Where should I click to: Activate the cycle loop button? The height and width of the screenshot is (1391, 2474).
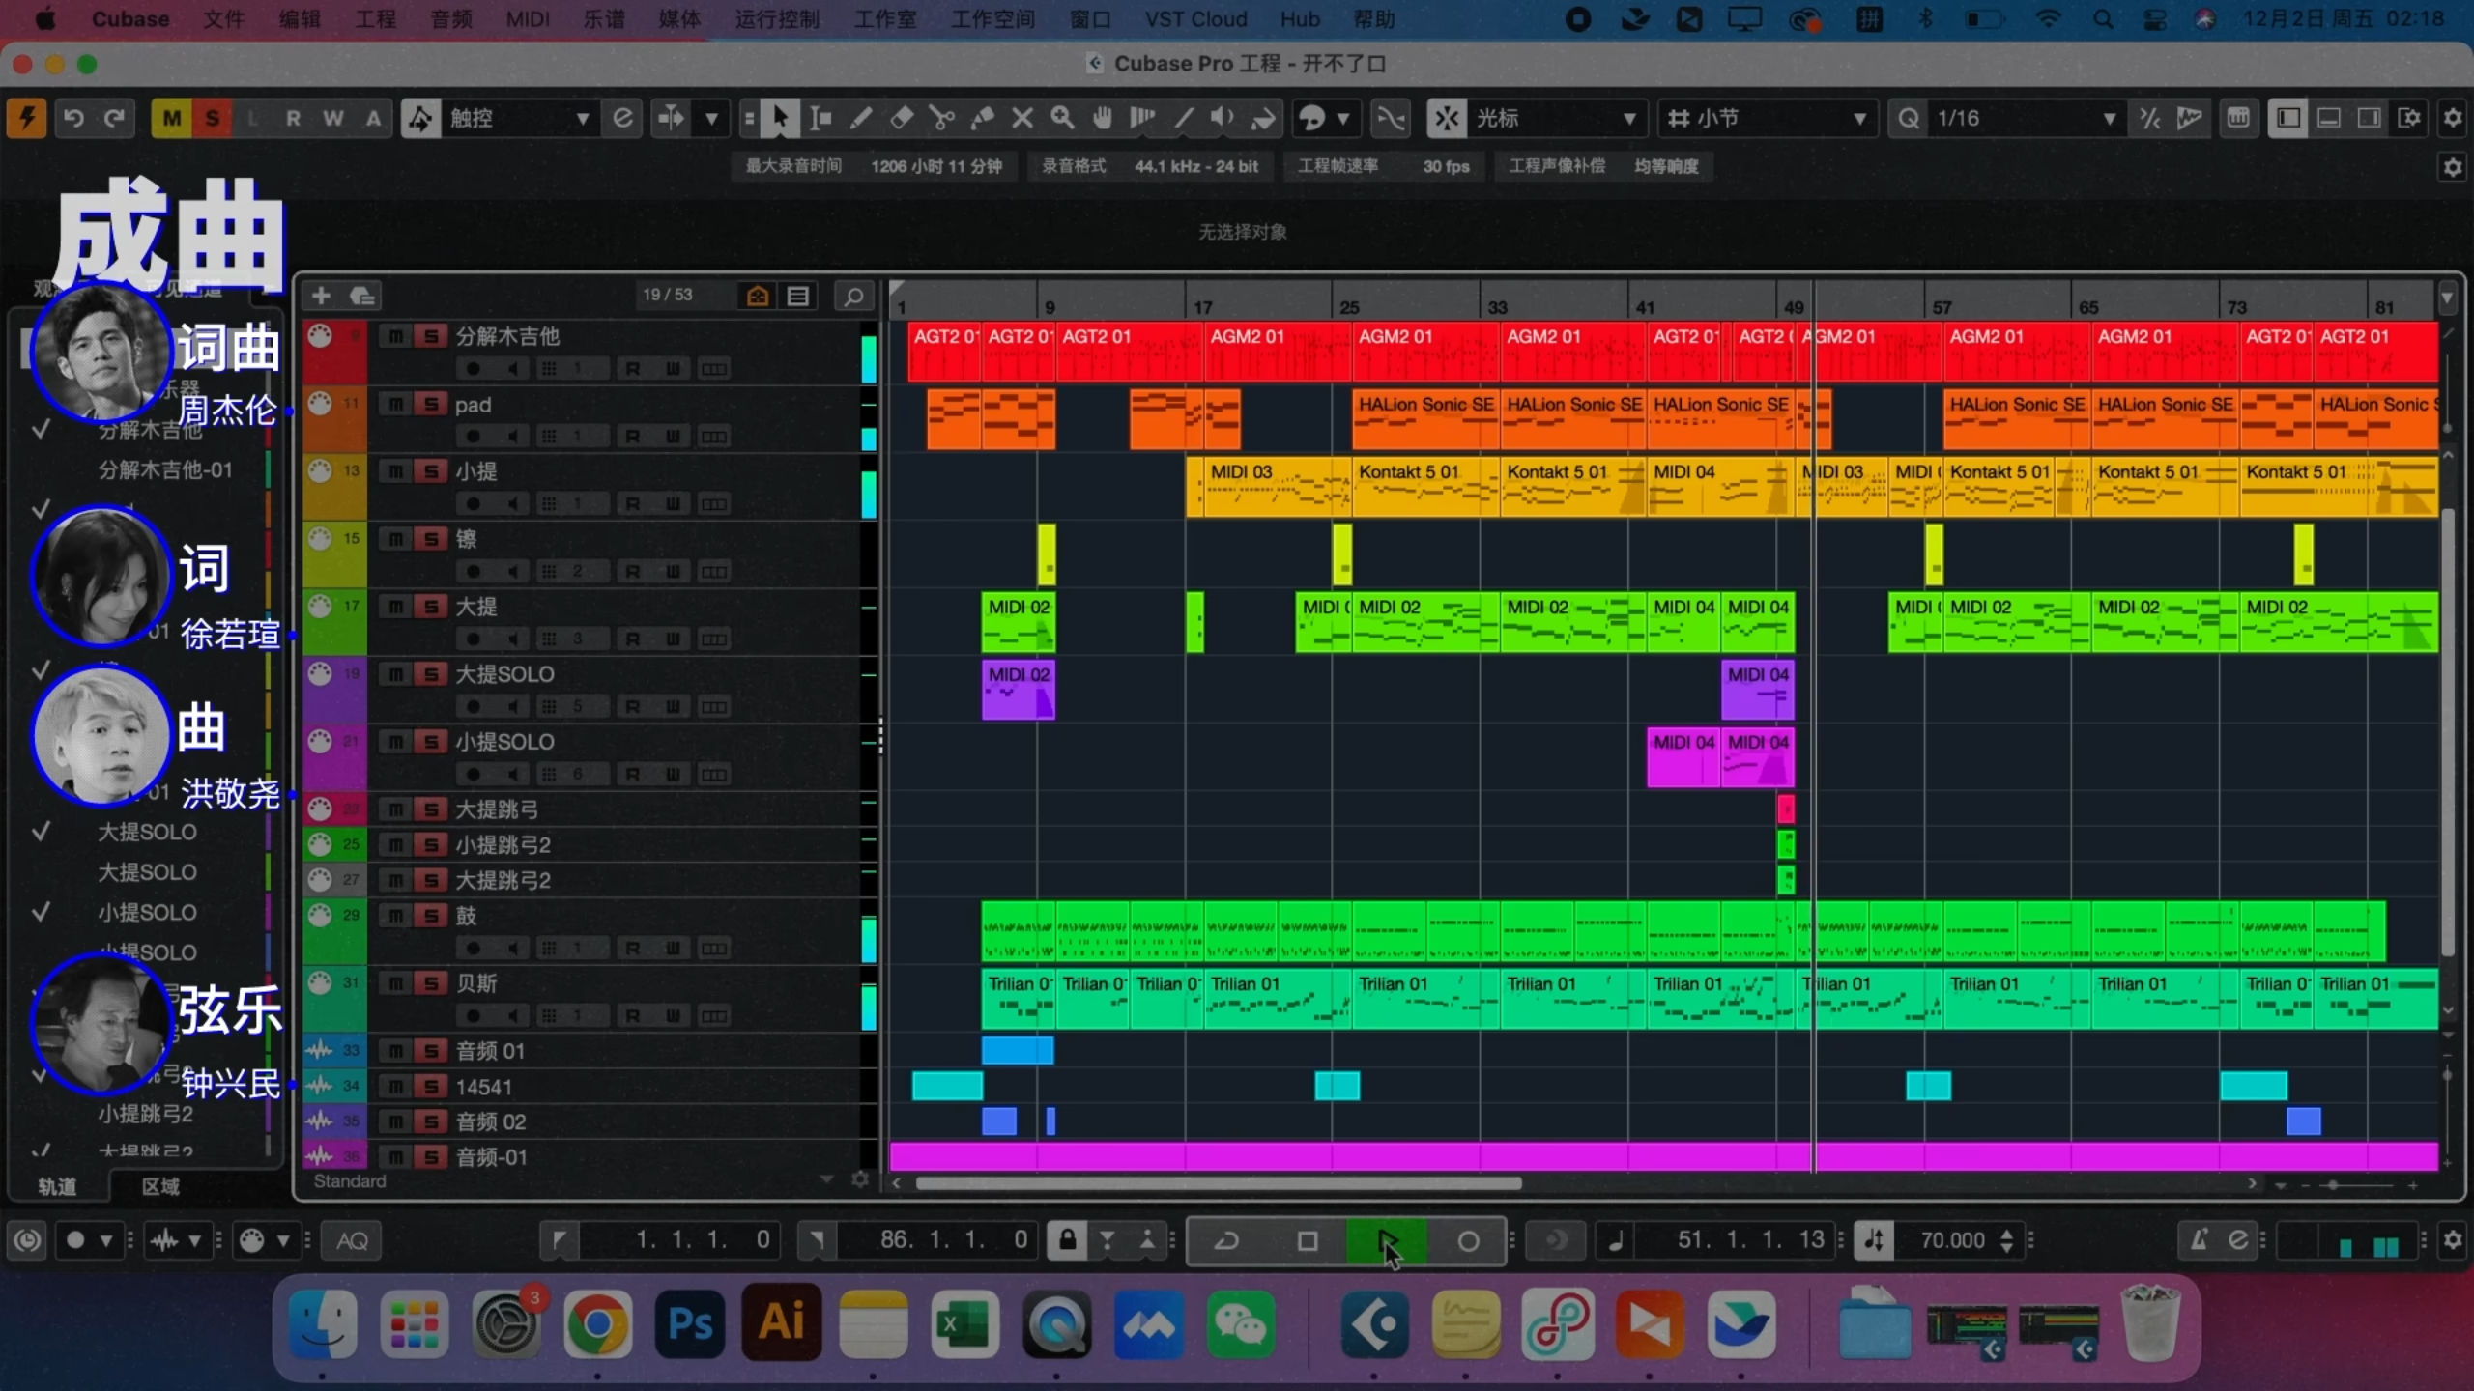click(1226, 1240)
